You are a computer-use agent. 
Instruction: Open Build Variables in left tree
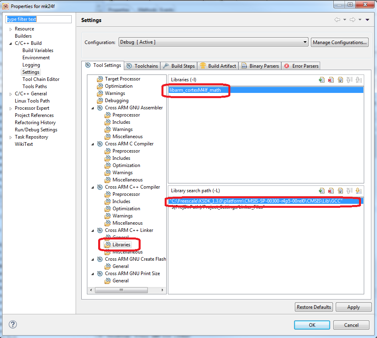coord(38,50)
